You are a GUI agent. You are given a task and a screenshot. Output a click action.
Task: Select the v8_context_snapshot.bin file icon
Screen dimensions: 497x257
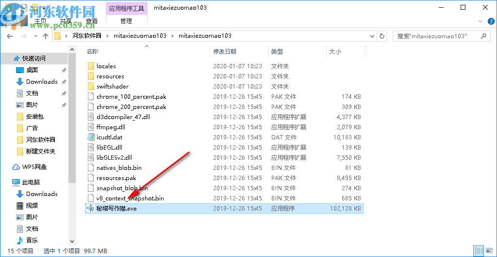click(91, 198)
